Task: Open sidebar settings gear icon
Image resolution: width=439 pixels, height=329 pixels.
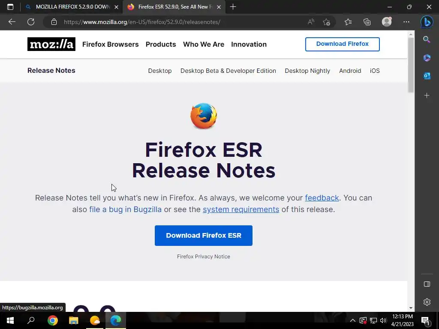Action: (427, 302)
